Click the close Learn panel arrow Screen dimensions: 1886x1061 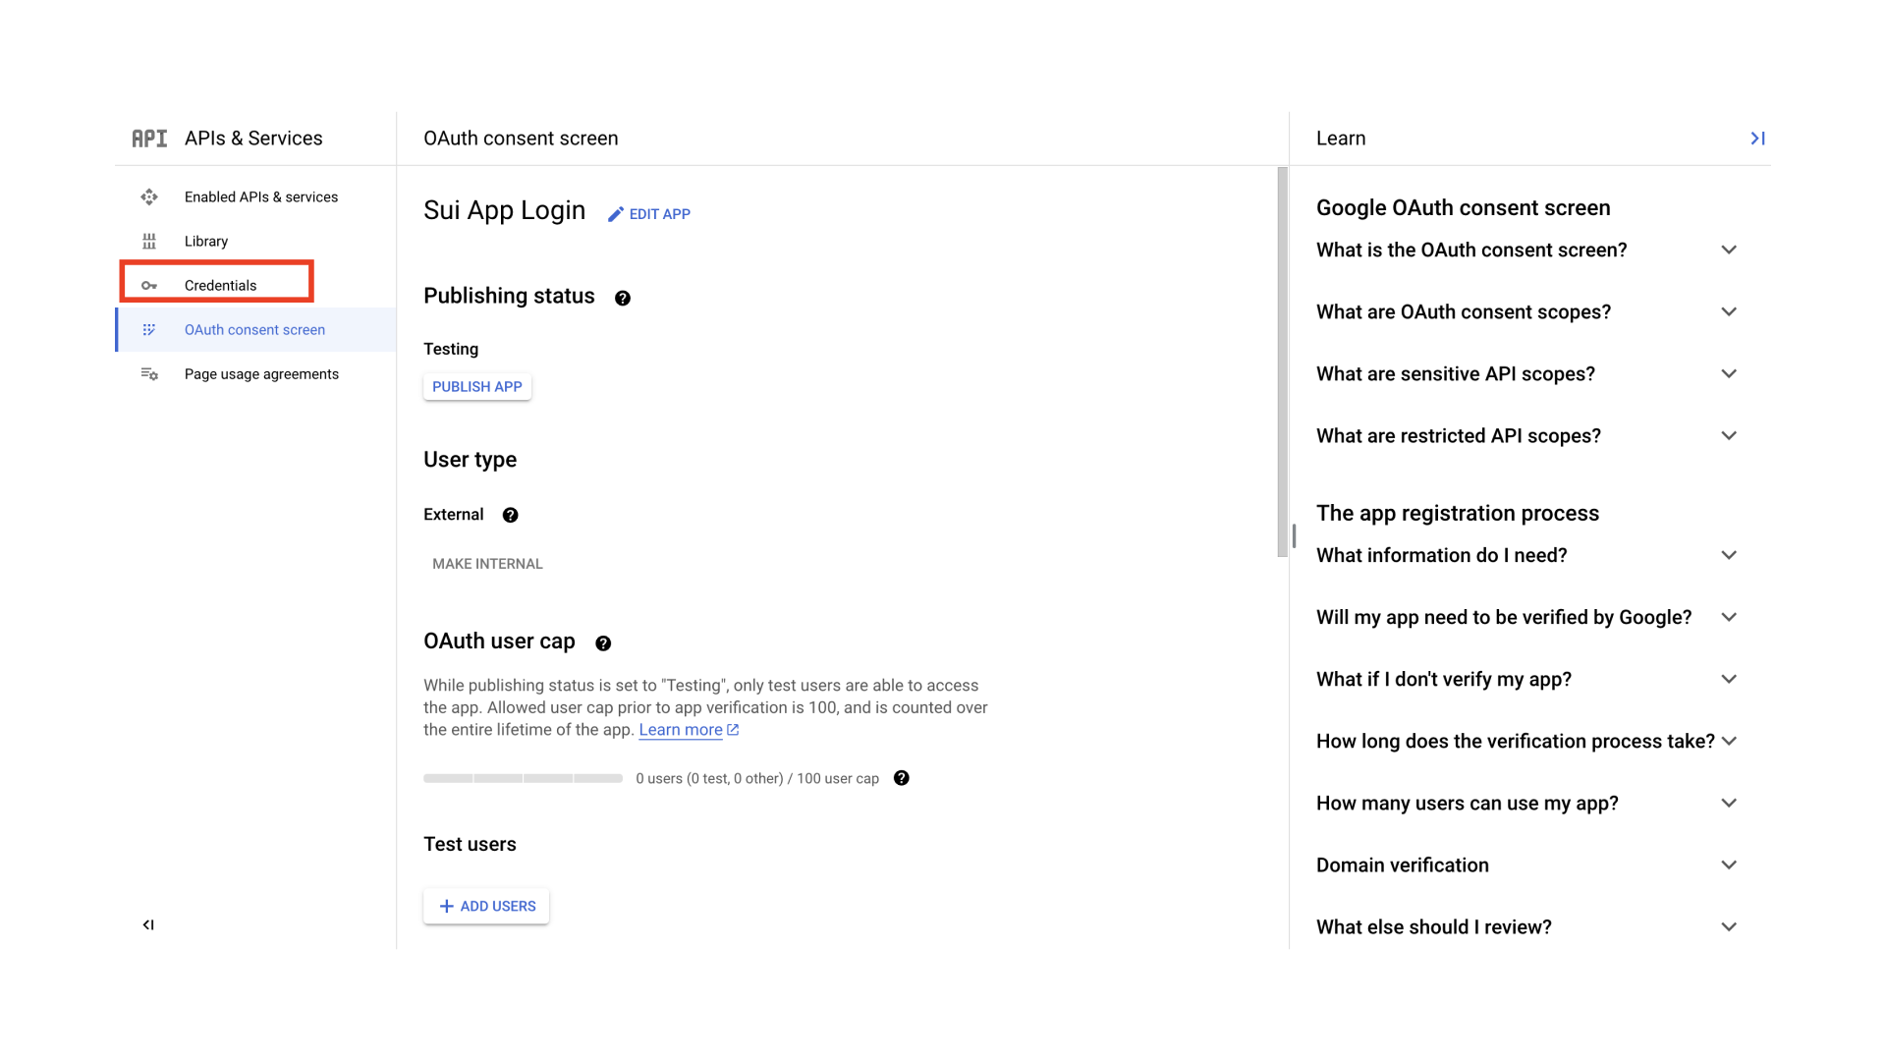pos(1757,138)
